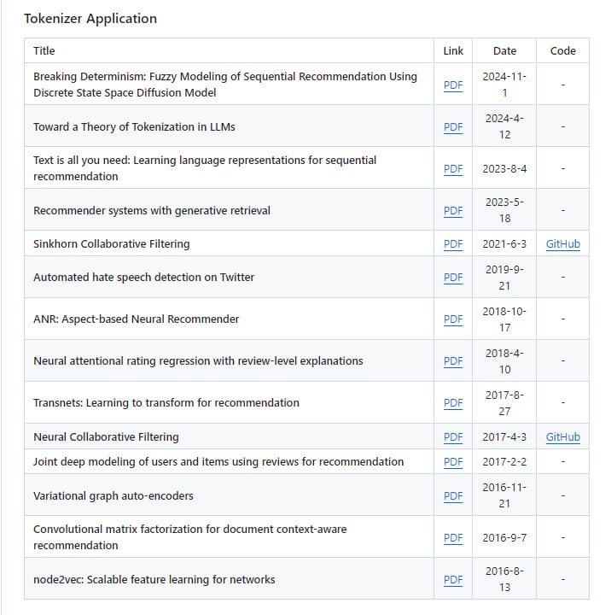Open GitHub code for Neural Collaborative Filtering

pos(562,436)
